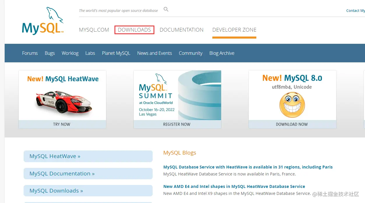365x203 pixels.
Task: Click the New! MySQL 8.0 heading
Action: [x=292, y=78]
